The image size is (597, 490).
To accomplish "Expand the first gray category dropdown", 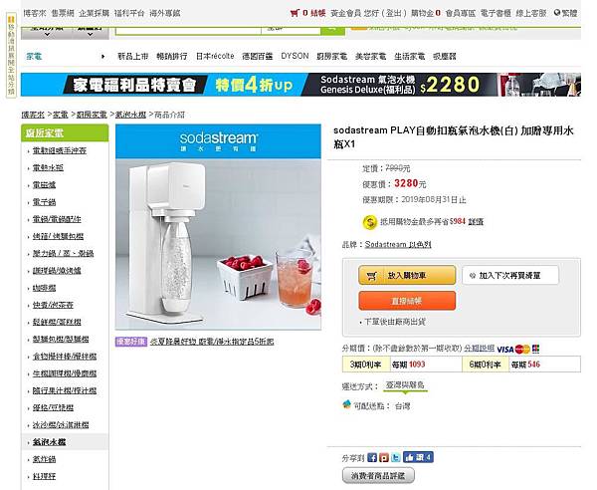I will pos(47,32).
